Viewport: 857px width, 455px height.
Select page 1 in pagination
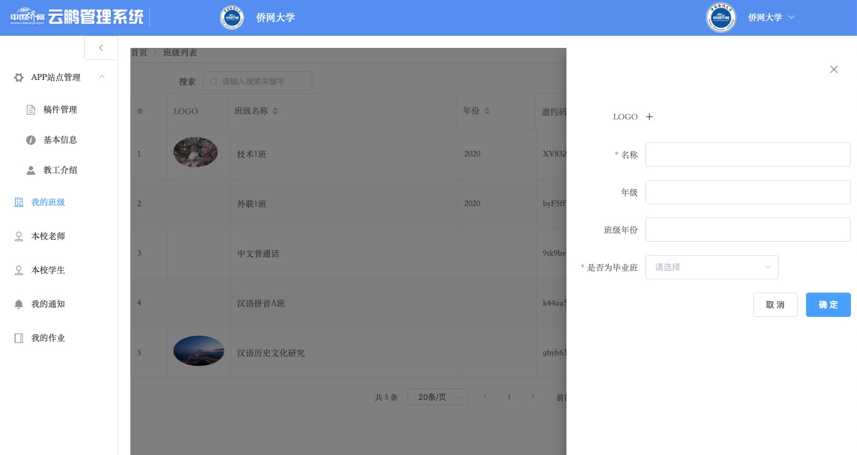pos(509,397)
